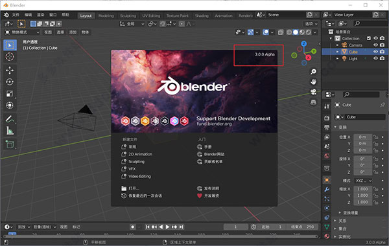
Task: Create new Video Editing file from splash
Action: click(136, 176)
